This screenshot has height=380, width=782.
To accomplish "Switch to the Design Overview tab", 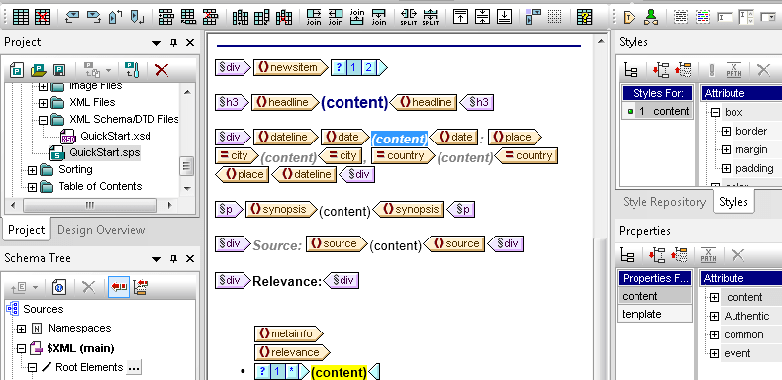I will 101,230.
